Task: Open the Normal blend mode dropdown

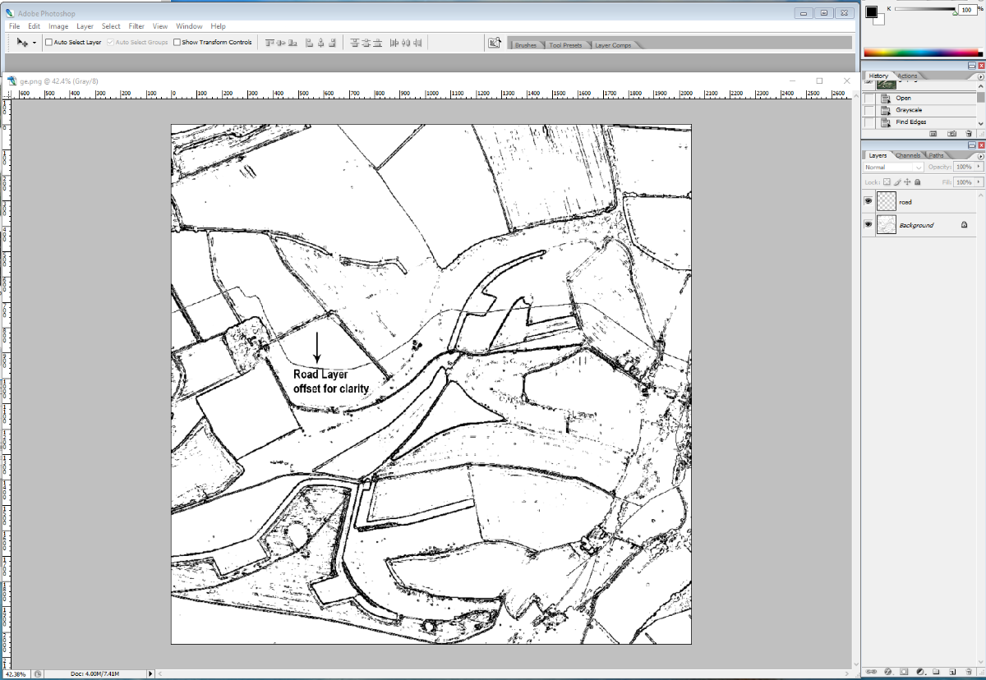Action: pyautogui.click(x=893, y=168)
